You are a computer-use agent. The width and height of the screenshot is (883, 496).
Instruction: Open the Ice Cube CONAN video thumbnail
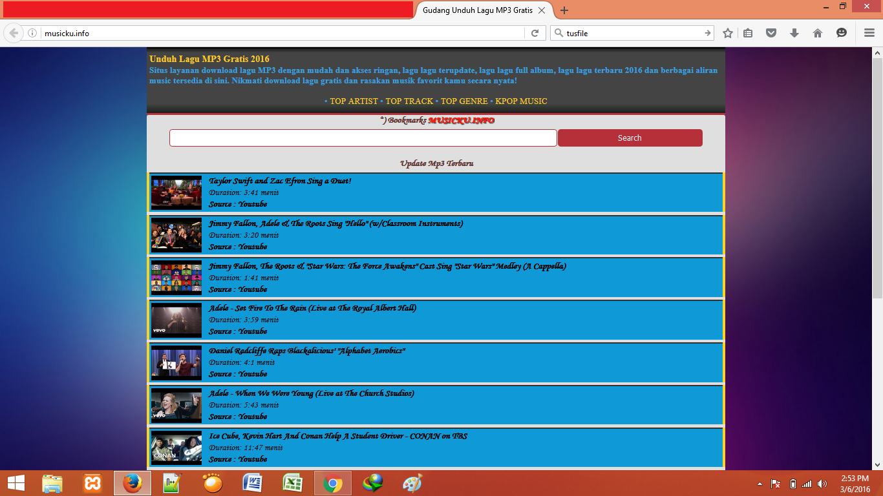point(176,448)
